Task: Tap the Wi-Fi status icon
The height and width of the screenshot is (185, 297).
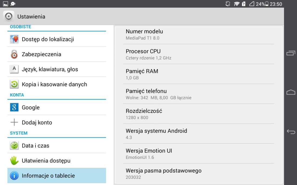Action: [x=237, y=4]
